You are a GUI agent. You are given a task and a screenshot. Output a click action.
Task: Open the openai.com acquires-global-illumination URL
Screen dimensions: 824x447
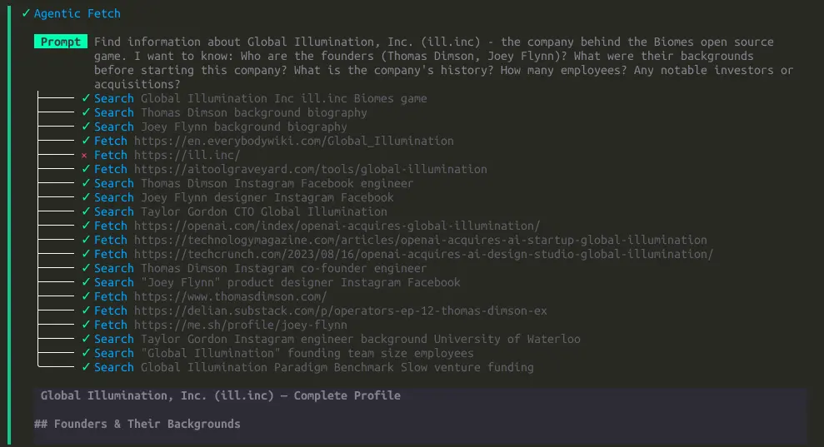tap(337, 226)
